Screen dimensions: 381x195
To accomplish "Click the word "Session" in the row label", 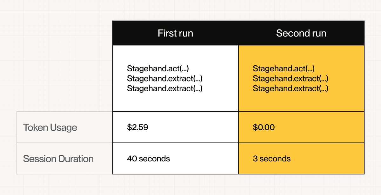I will click(38, 159).
